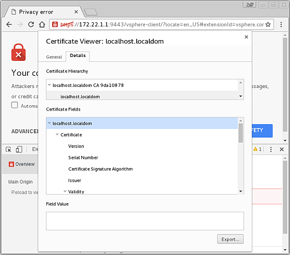Collapse the localhost.localdom CA 9da10878 hierarchy node
This screenshot has width=290, height=255.
click(49, 85)
